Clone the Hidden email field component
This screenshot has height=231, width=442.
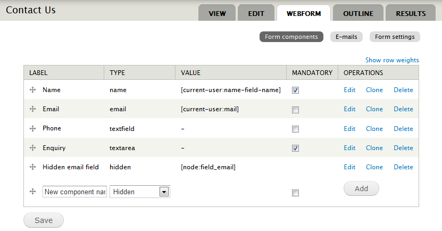[374, 167]
